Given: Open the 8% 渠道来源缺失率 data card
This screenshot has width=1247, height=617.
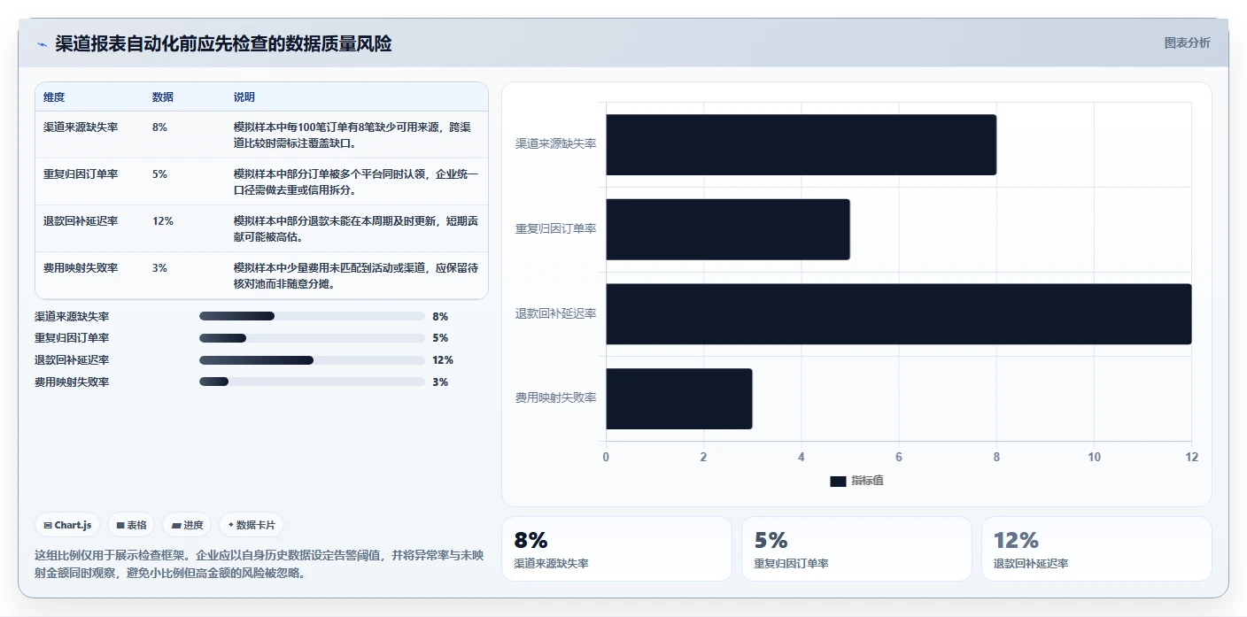Looking at the screenshot, I should coord(616,549).
